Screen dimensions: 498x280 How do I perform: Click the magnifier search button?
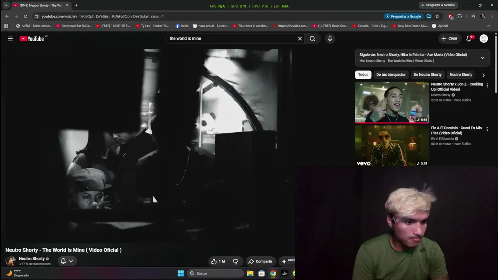coord(312,38)
